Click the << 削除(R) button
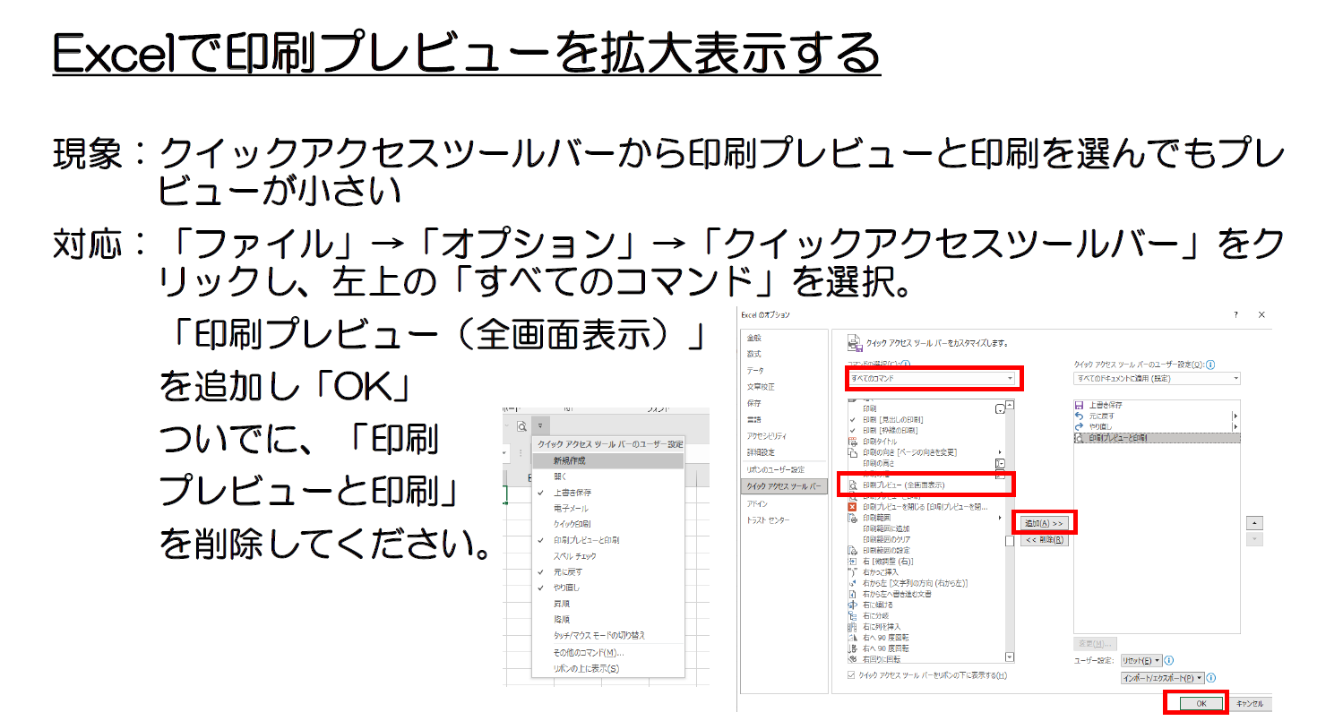 [x=1044, y=539]
